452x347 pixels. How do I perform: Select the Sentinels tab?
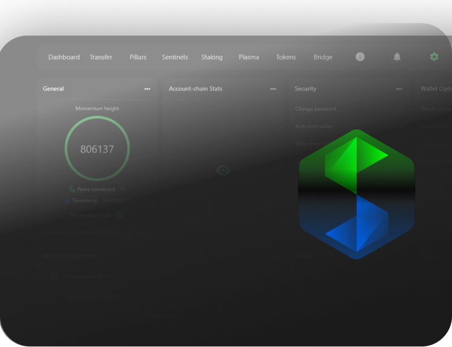coord(174,57)
